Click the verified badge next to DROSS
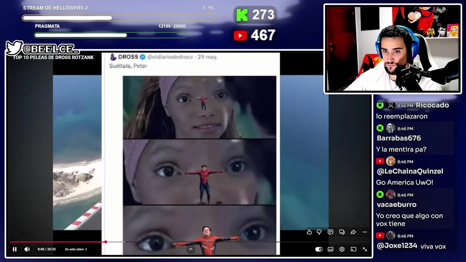466x262 pixels. click(143, 57)
